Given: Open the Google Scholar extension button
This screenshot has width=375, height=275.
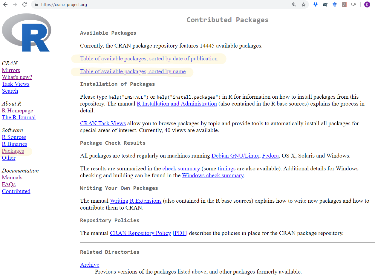Looking at the screenshot, I should [335, 4].
